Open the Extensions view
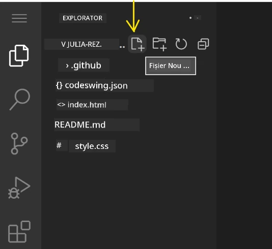This screenshot has height=249, width=272. 19,232
